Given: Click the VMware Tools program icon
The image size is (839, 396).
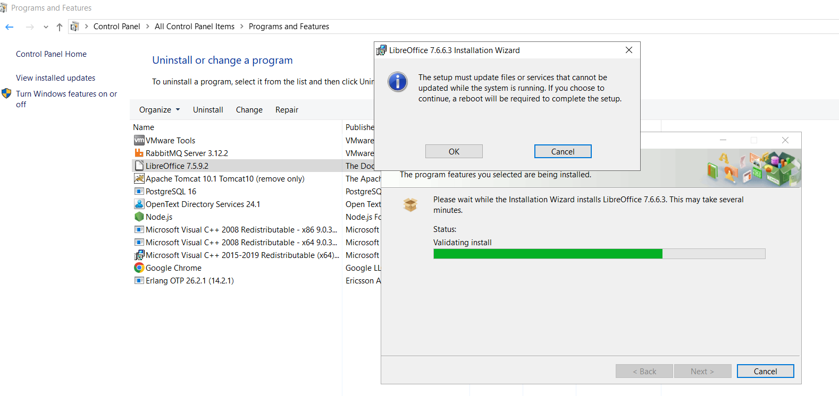Looking at the screenshot, I should point(139,140).
